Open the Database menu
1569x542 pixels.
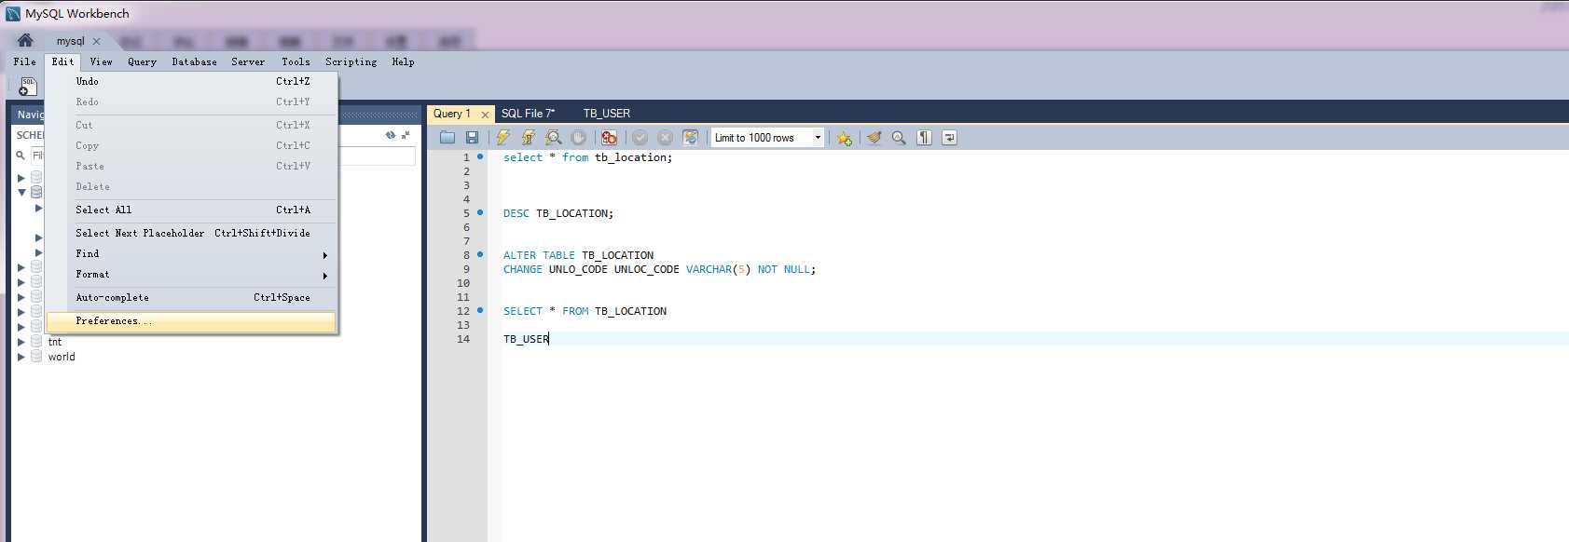coord(194,61)
